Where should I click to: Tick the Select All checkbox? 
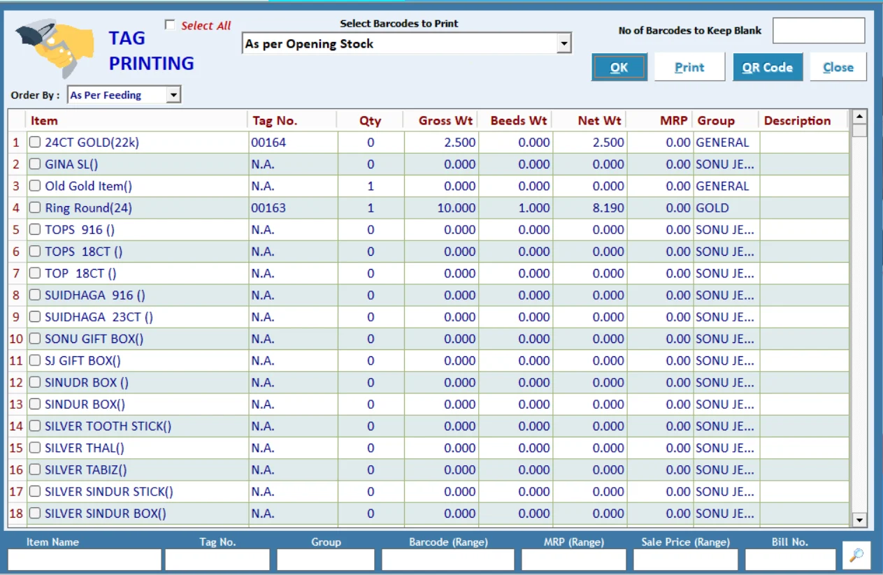170,25
